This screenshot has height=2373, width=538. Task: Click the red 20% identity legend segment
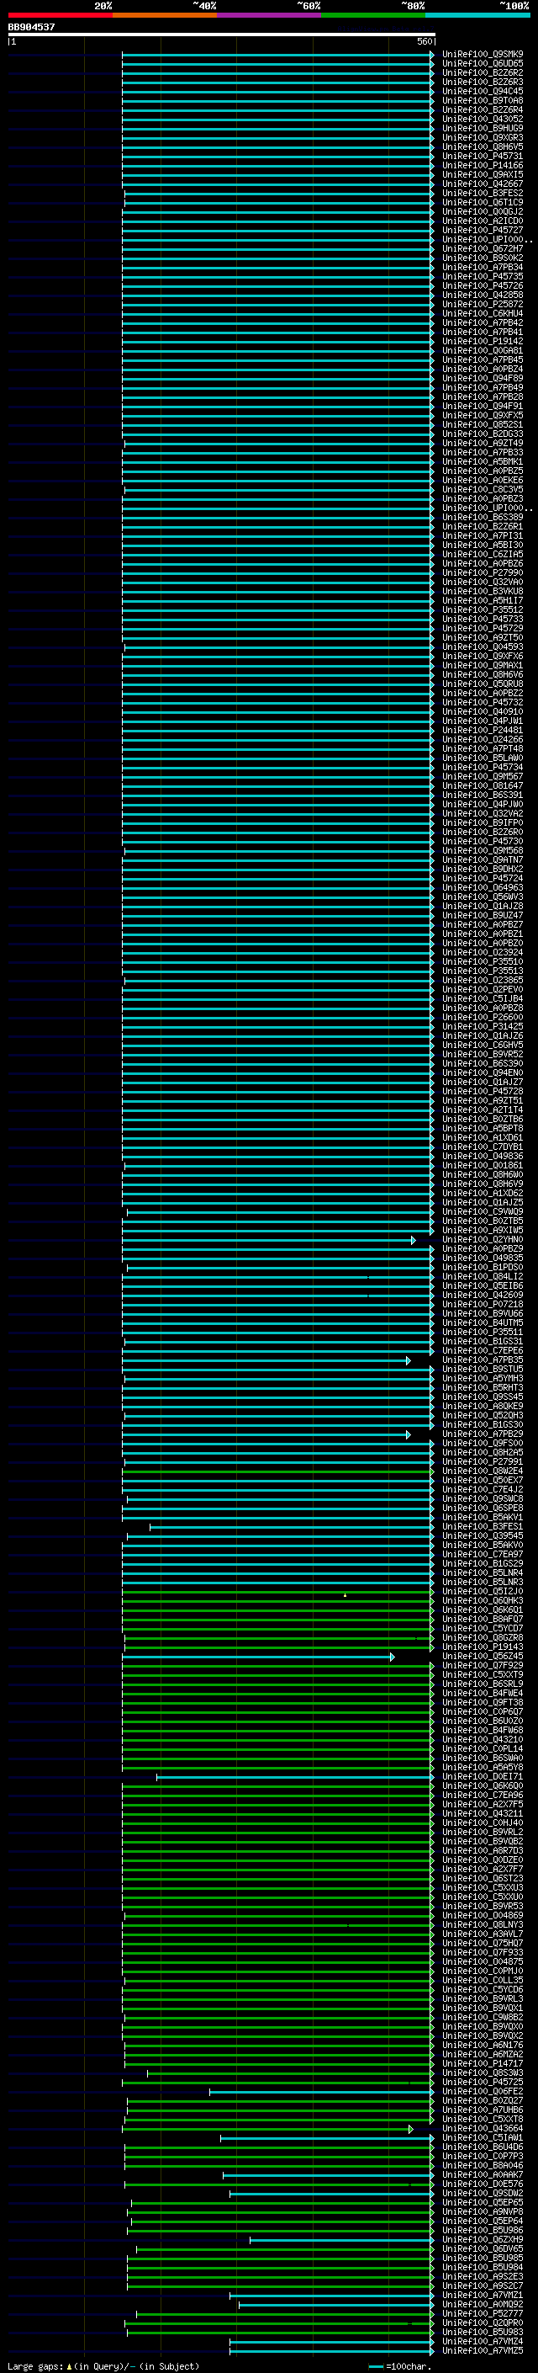[x=60, y=15]
